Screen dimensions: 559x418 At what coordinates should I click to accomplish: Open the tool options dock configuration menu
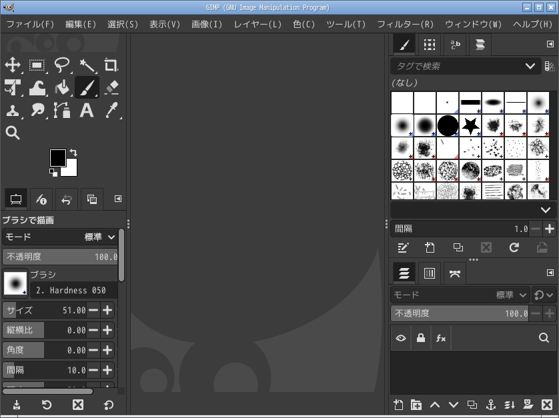pyautogui.click(x=117, y=199)
